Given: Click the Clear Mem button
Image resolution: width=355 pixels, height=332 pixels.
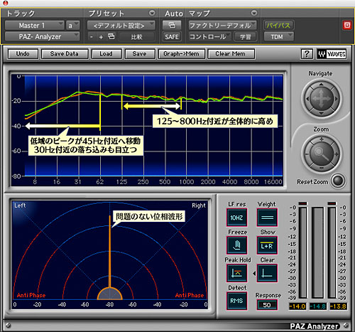Looking at the screenshot, I should pos(231,54).
